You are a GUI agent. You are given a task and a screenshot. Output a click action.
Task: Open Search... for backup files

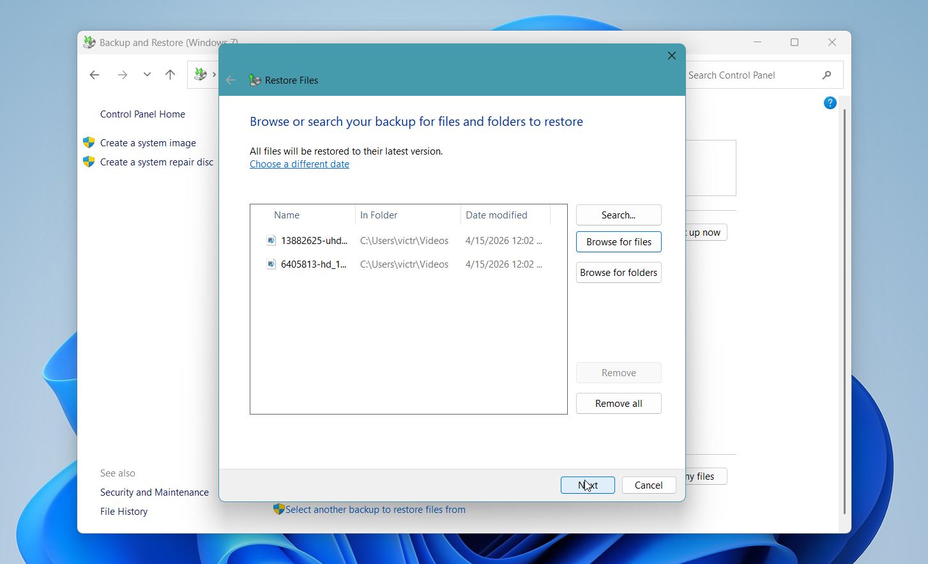(618, 215)
